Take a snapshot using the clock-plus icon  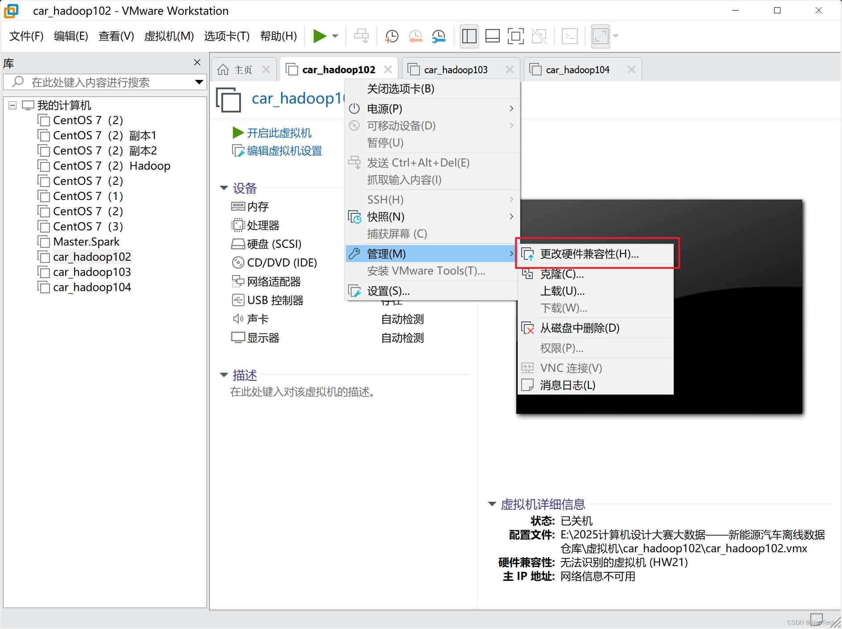click(391, 36)
